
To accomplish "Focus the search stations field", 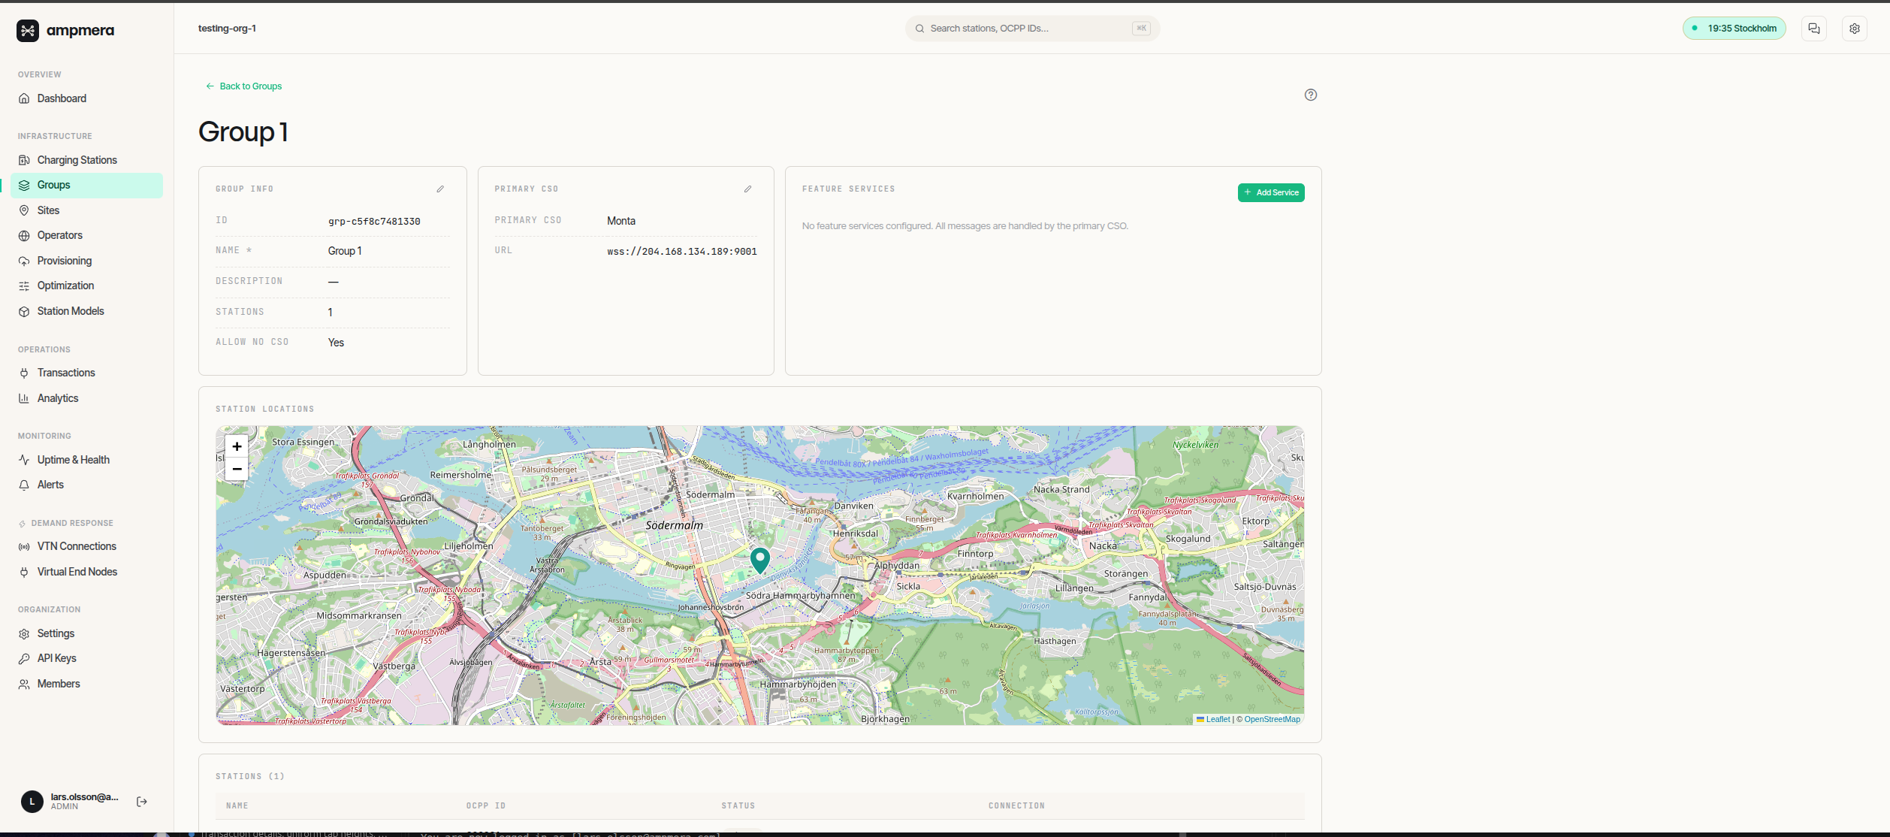I will pos(1032,29).
